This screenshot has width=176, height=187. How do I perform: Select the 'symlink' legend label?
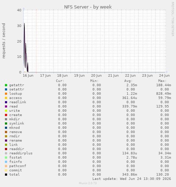tap(17, 123)
